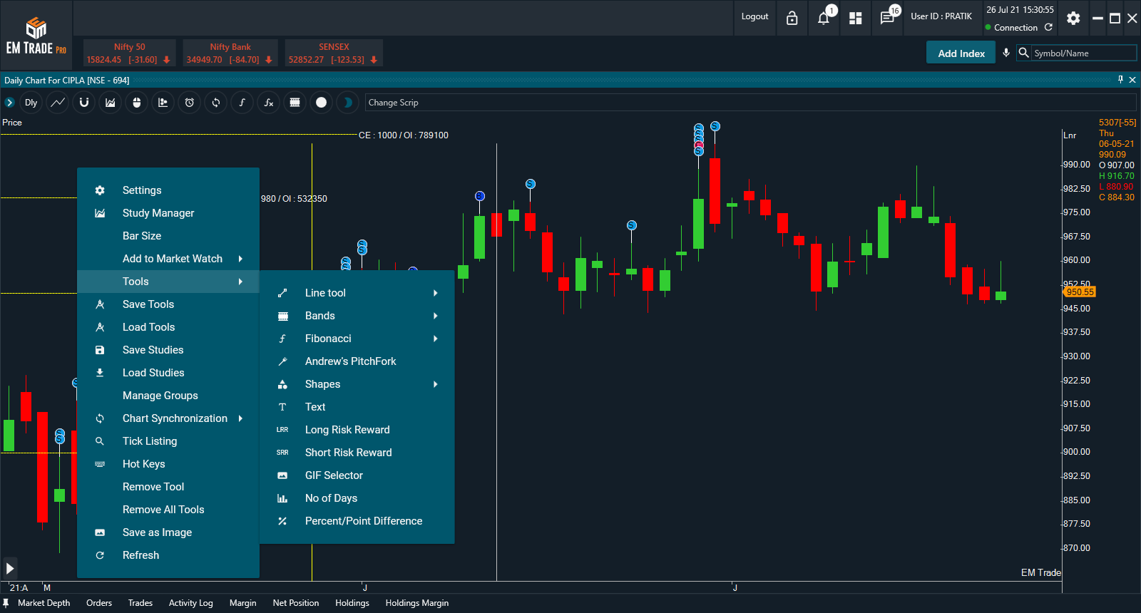
Task: Click the No of Days bar icon
Action: pos(282,498)
